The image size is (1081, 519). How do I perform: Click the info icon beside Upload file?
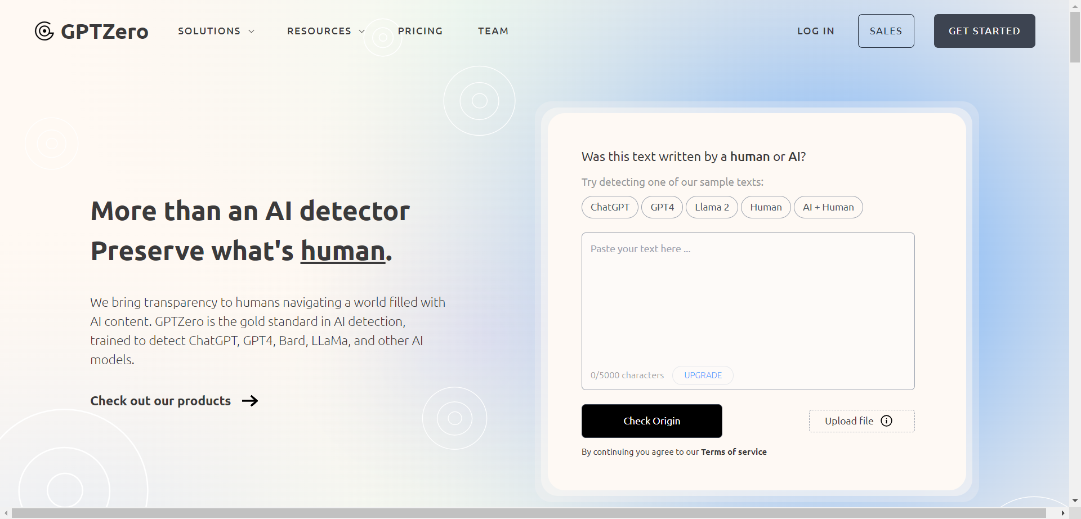tap(887, 420)
